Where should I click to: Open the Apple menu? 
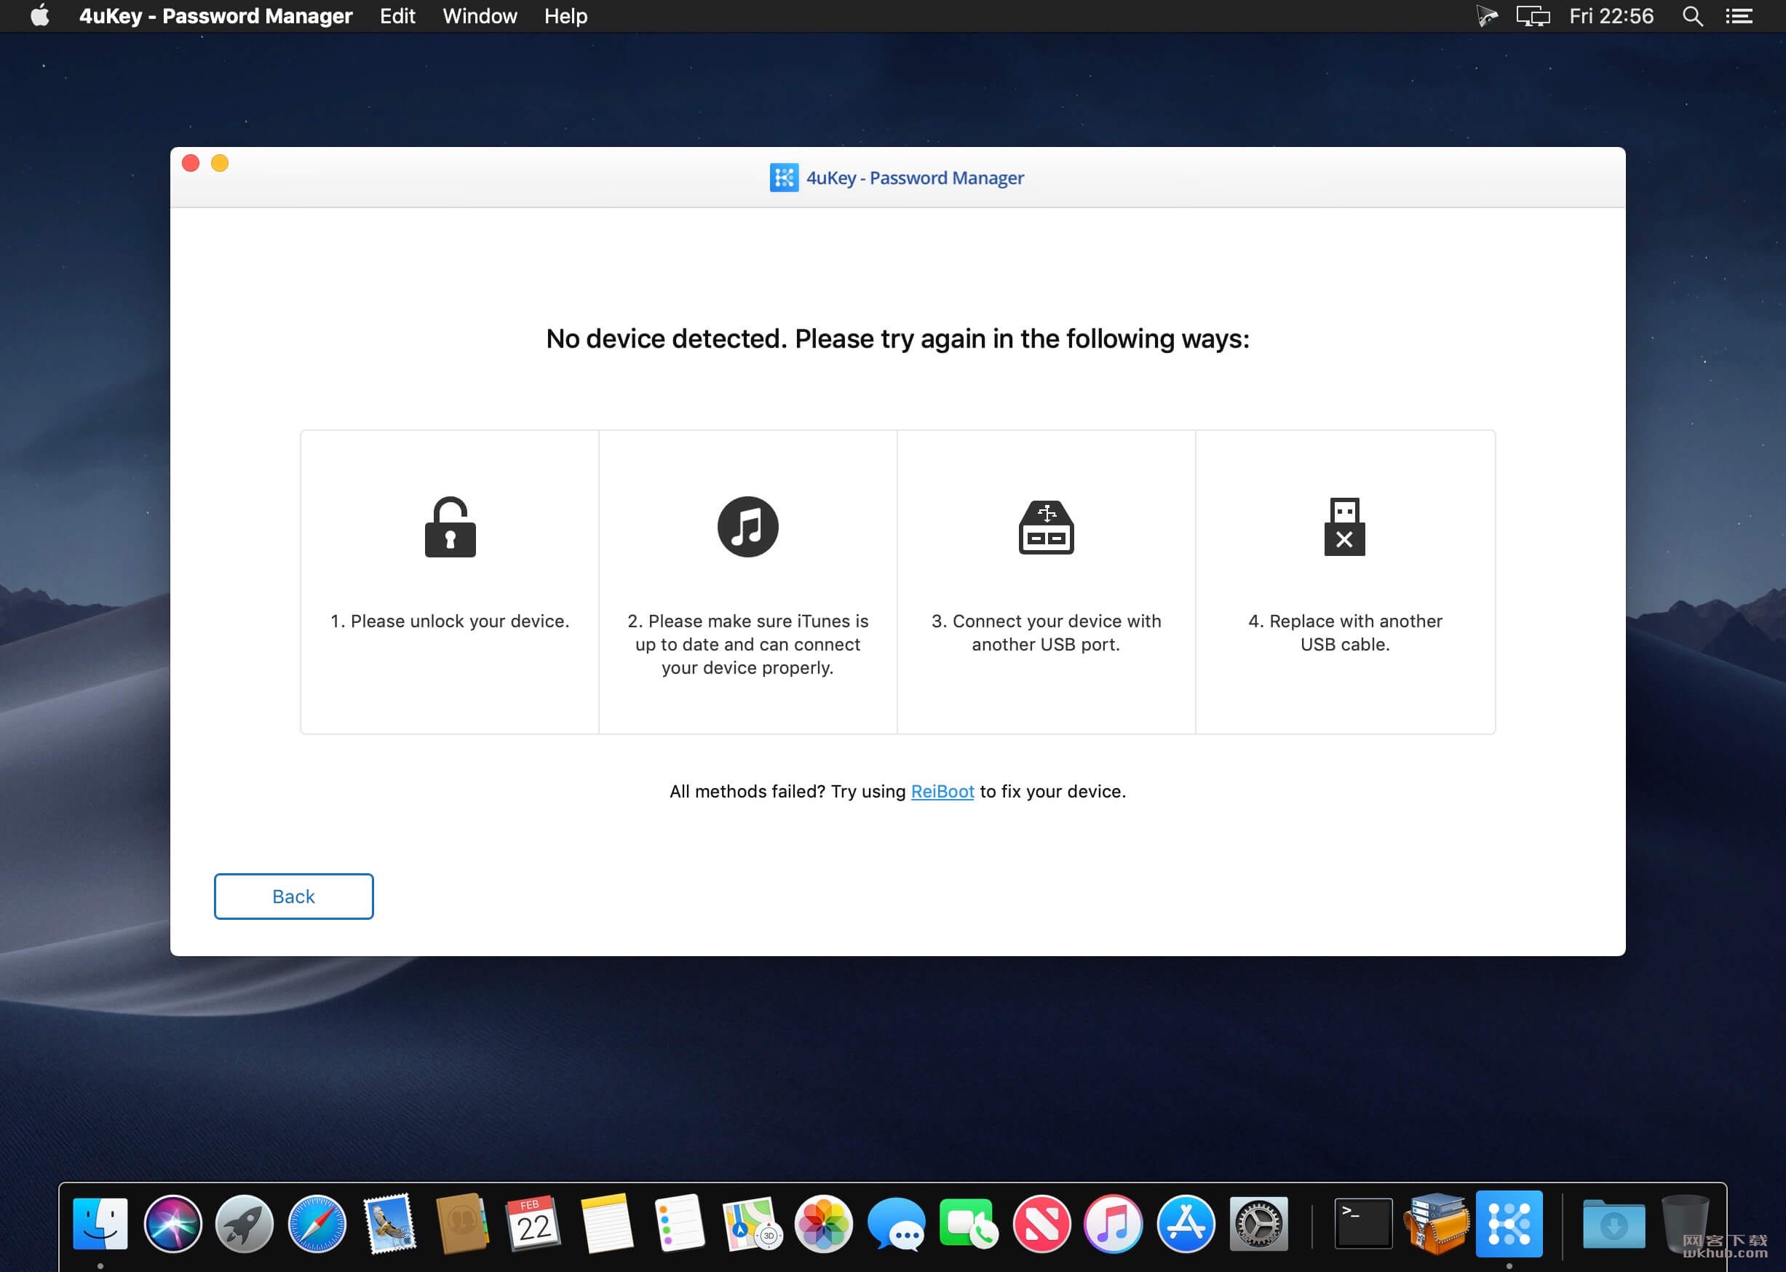[40, 16]
